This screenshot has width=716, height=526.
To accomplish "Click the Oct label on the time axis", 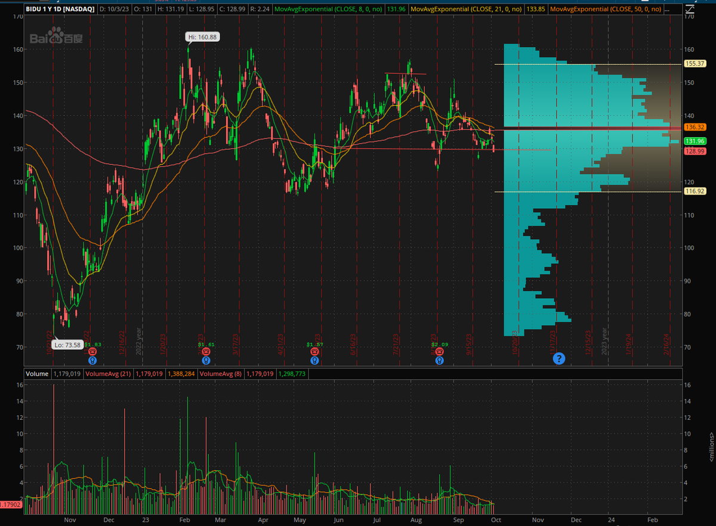I will (x=497, y=520).
